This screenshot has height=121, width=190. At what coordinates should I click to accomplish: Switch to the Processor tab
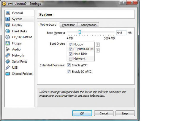[x=68, y=25]
